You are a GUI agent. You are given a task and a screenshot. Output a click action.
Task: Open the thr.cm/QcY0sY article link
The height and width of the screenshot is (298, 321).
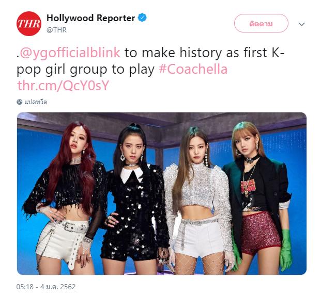tap(63, 86)
